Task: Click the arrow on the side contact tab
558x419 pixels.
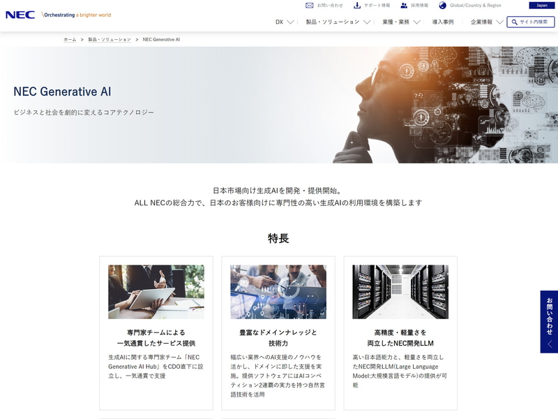Action: pyautogui.click(x=550, y=344)
